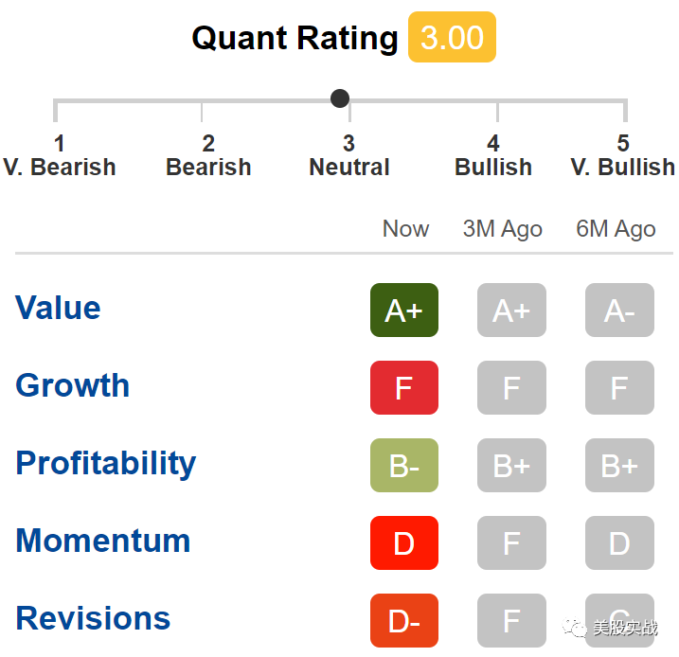Click the red F Growth grade now
The image size is (679, 657).
click(404, 387)
